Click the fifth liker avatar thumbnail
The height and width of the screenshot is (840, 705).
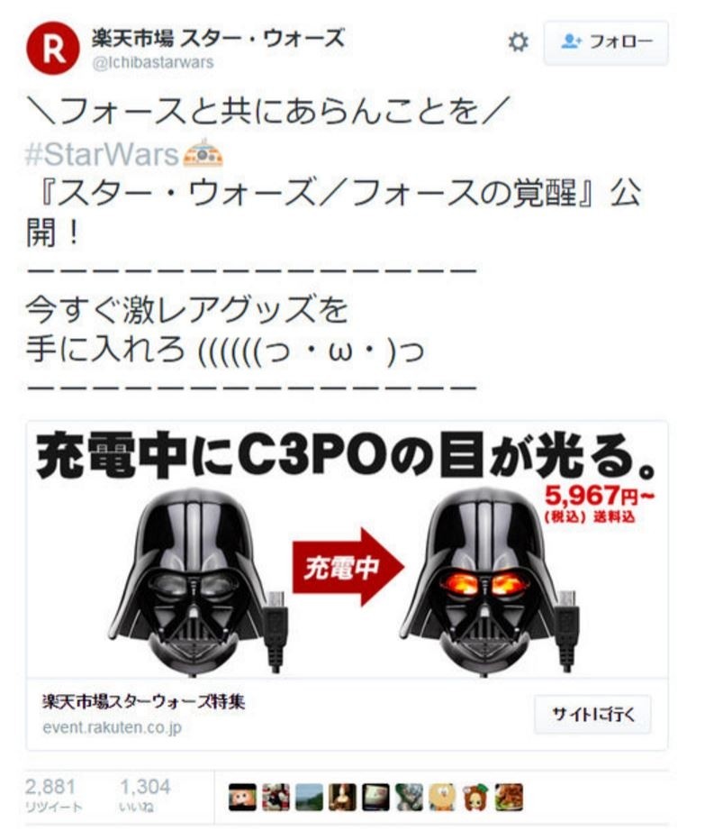click(375, 797)
